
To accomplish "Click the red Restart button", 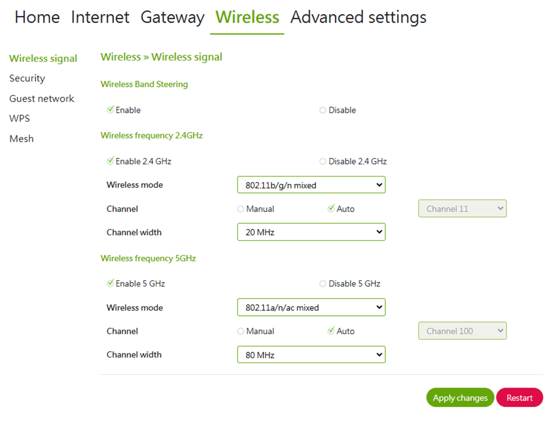I will (519, 398).
